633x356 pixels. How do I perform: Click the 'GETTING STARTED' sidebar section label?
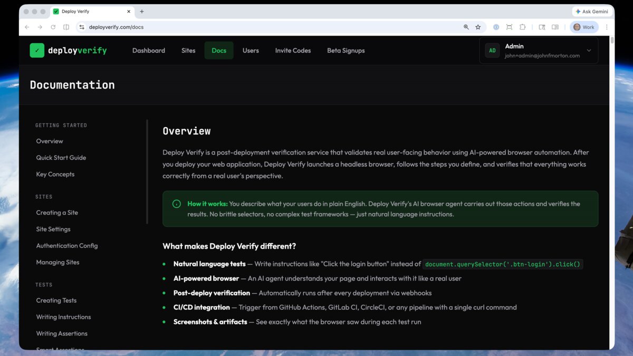(x=61, y=126)
